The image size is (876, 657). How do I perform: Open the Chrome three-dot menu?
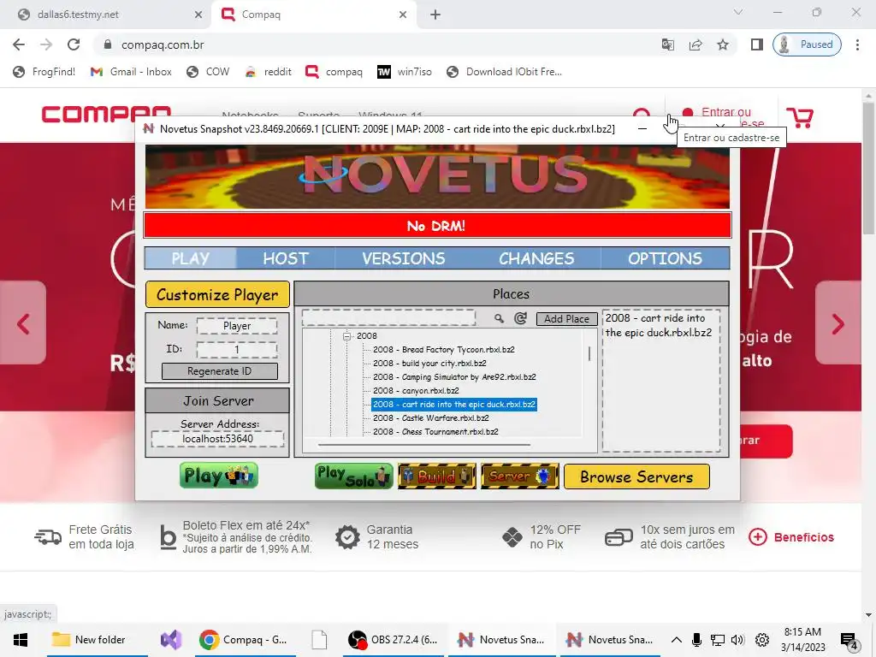(857, 44)
